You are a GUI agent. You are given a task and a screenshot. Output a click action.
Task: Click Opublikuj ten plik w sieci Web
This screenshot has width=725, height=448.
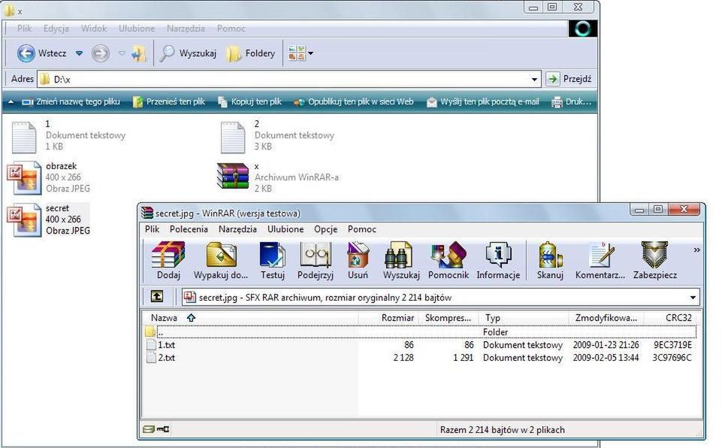coord(354,101)
